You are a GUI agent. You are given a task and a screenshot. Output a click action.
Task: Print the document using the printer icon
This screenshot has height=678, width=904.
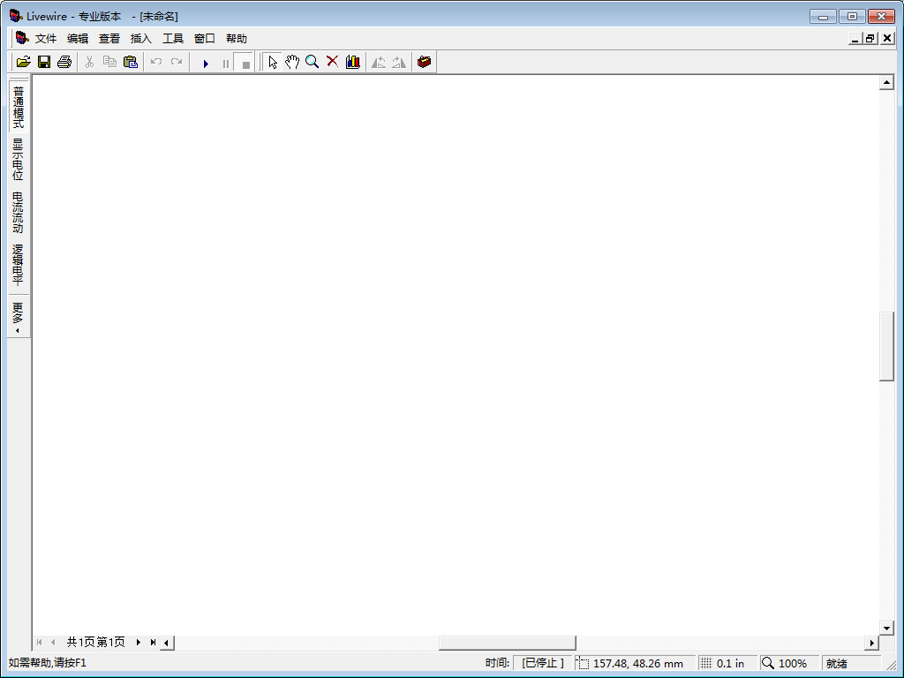[64, 62]
